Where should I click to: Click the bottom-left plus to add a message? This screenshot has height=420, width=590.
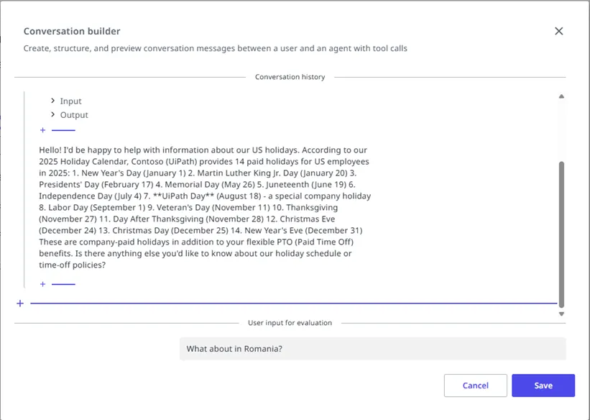pyautogui.click(x=19, y=303)
